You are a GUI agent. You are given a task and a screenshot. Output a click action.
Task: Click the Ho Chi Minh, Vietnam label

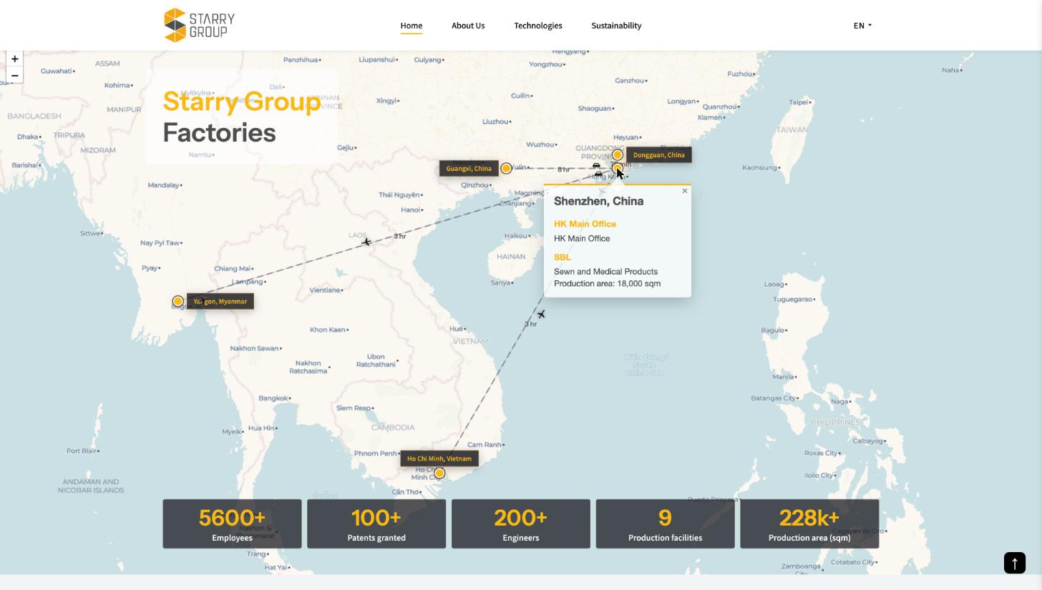439,458
